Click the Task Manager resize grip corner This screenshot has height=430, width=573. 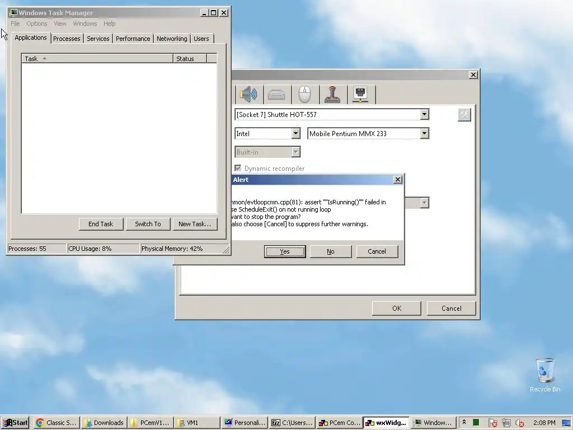coord(226,250)
